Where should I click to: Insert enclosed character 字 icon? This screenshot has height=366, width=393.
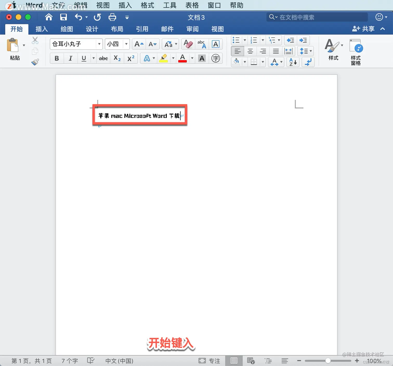[x=215, y=58]
